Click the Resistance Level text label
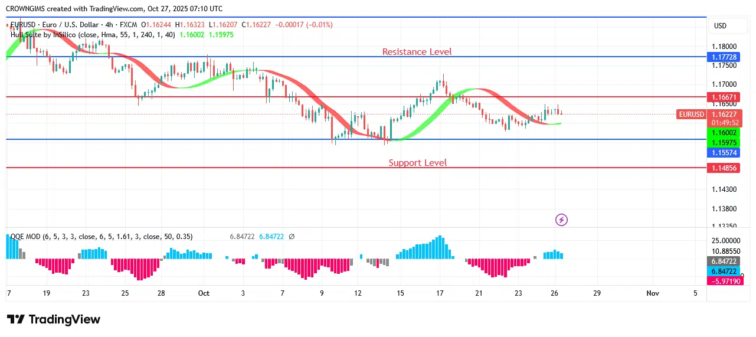756x337 pixels. pos(417,52)
